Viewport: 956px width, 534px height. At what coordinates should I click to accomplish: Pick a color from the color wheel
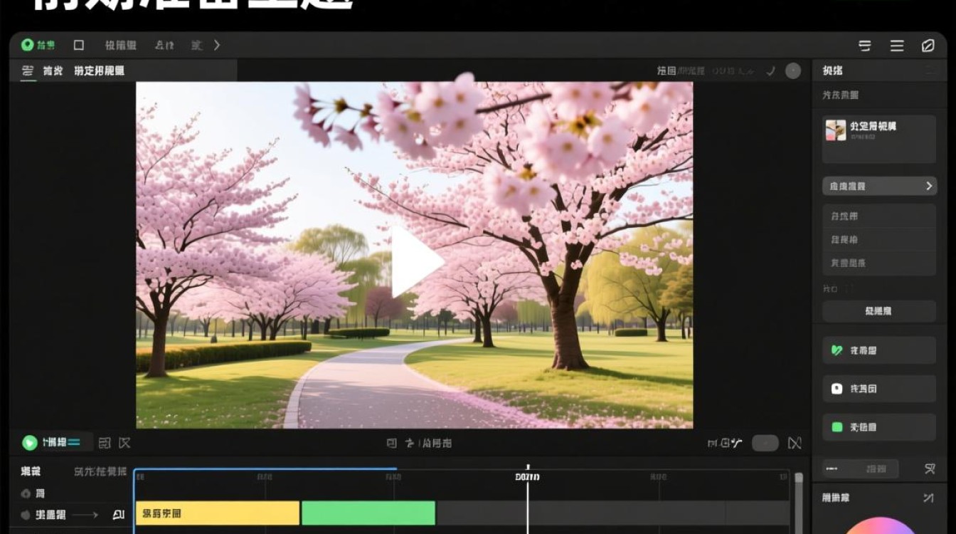pos(881,525)
